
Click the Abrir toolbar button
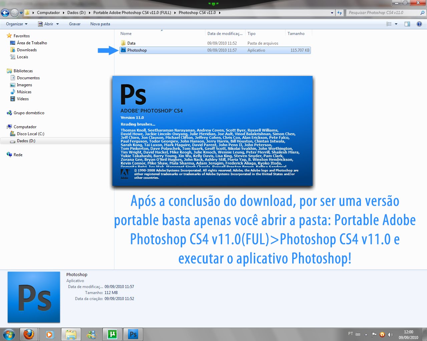coord(46,24)
